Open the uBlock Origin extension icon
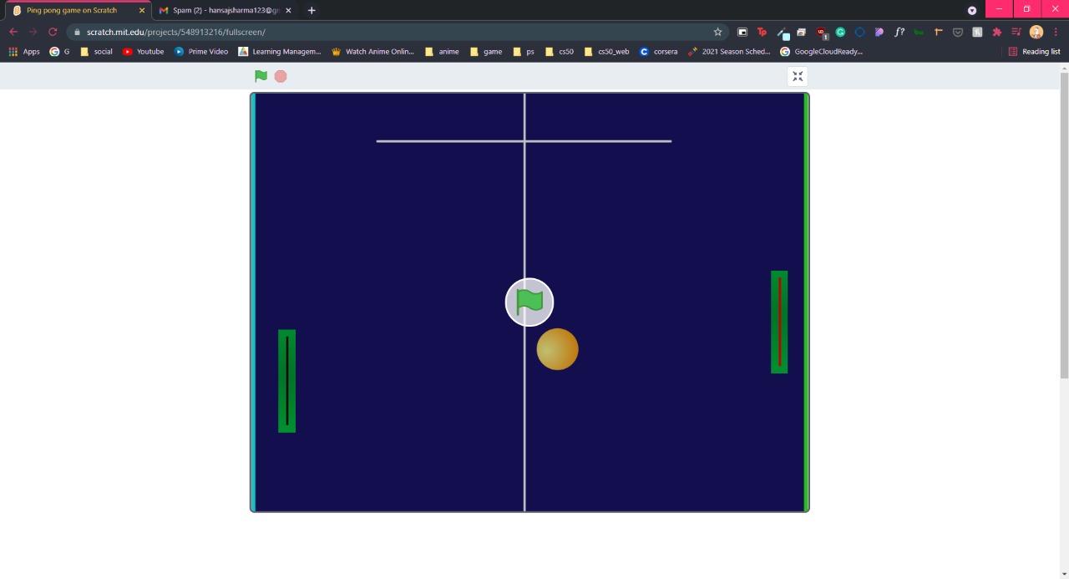The width and height of the screenshot is (1069, 579). 822,32
